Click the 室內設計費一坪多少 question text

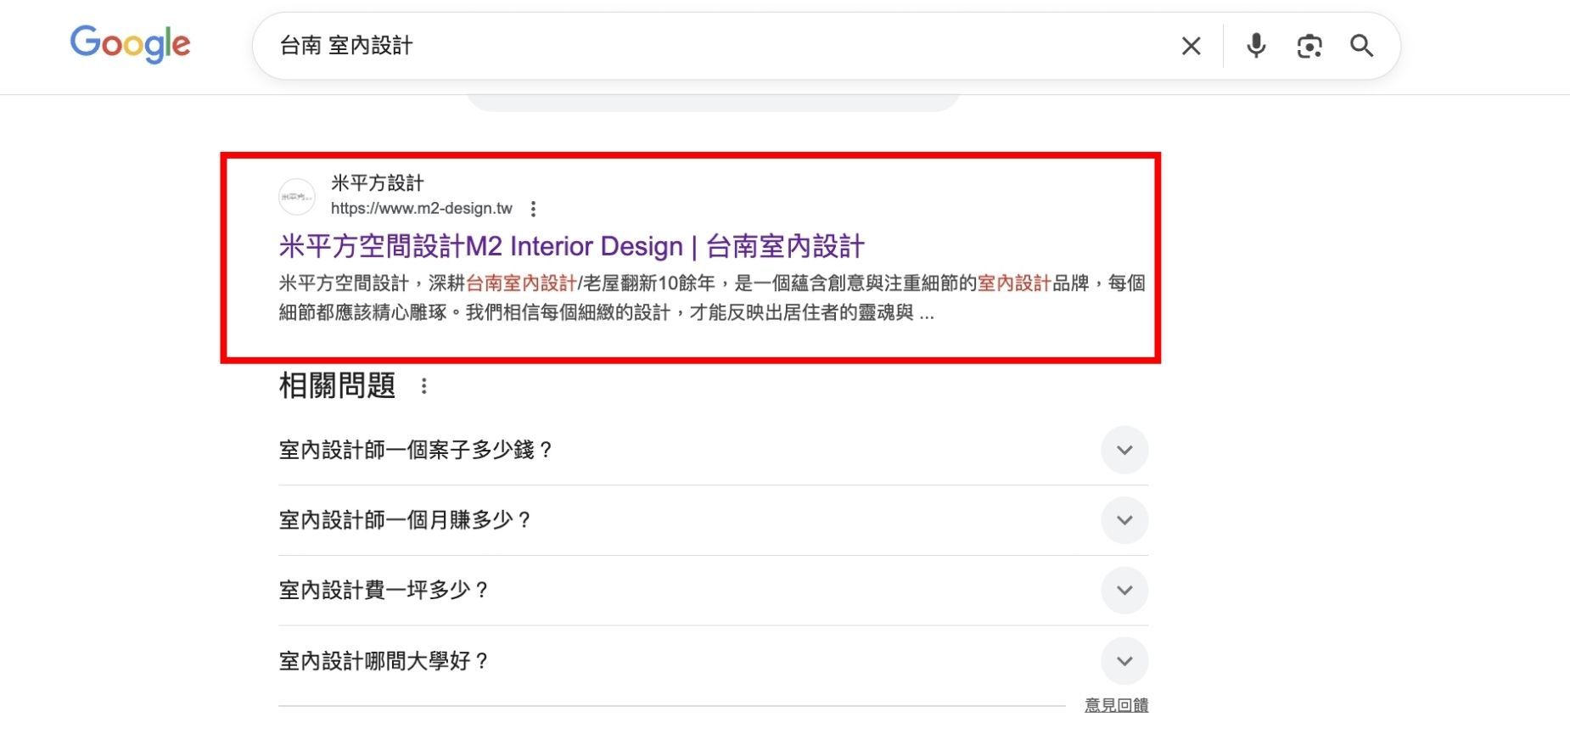click(384, 591)
